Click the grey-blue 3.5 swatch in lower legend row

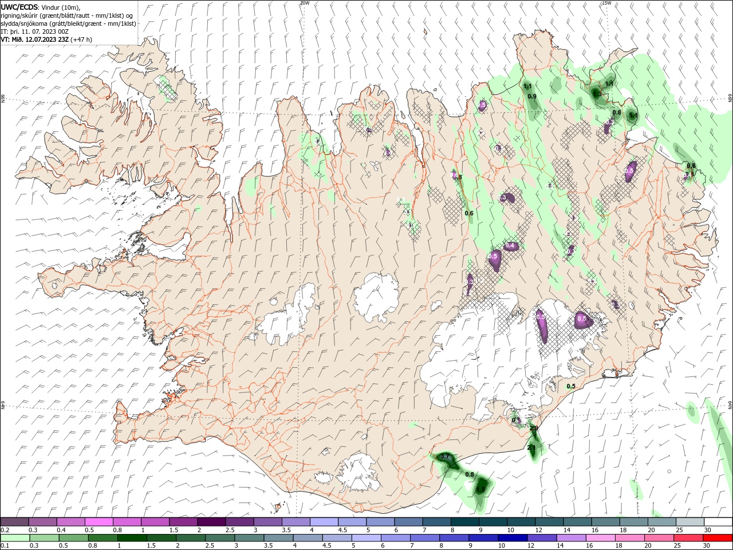pos(278,538)
